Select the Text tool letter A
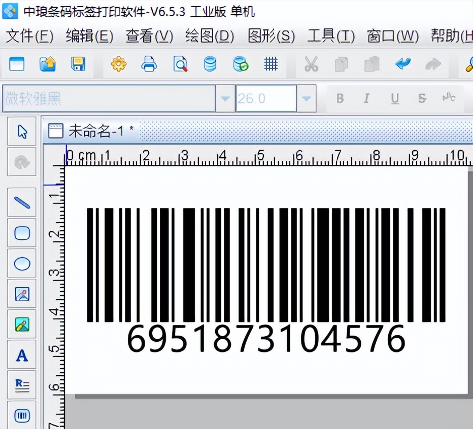The height and width of the screenshot is (429, 473). tap(22, 355)
